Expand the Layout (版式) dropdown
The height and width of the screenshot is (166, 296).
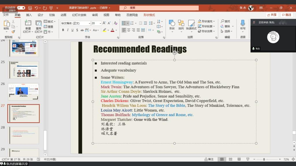[x=50, y=21]
